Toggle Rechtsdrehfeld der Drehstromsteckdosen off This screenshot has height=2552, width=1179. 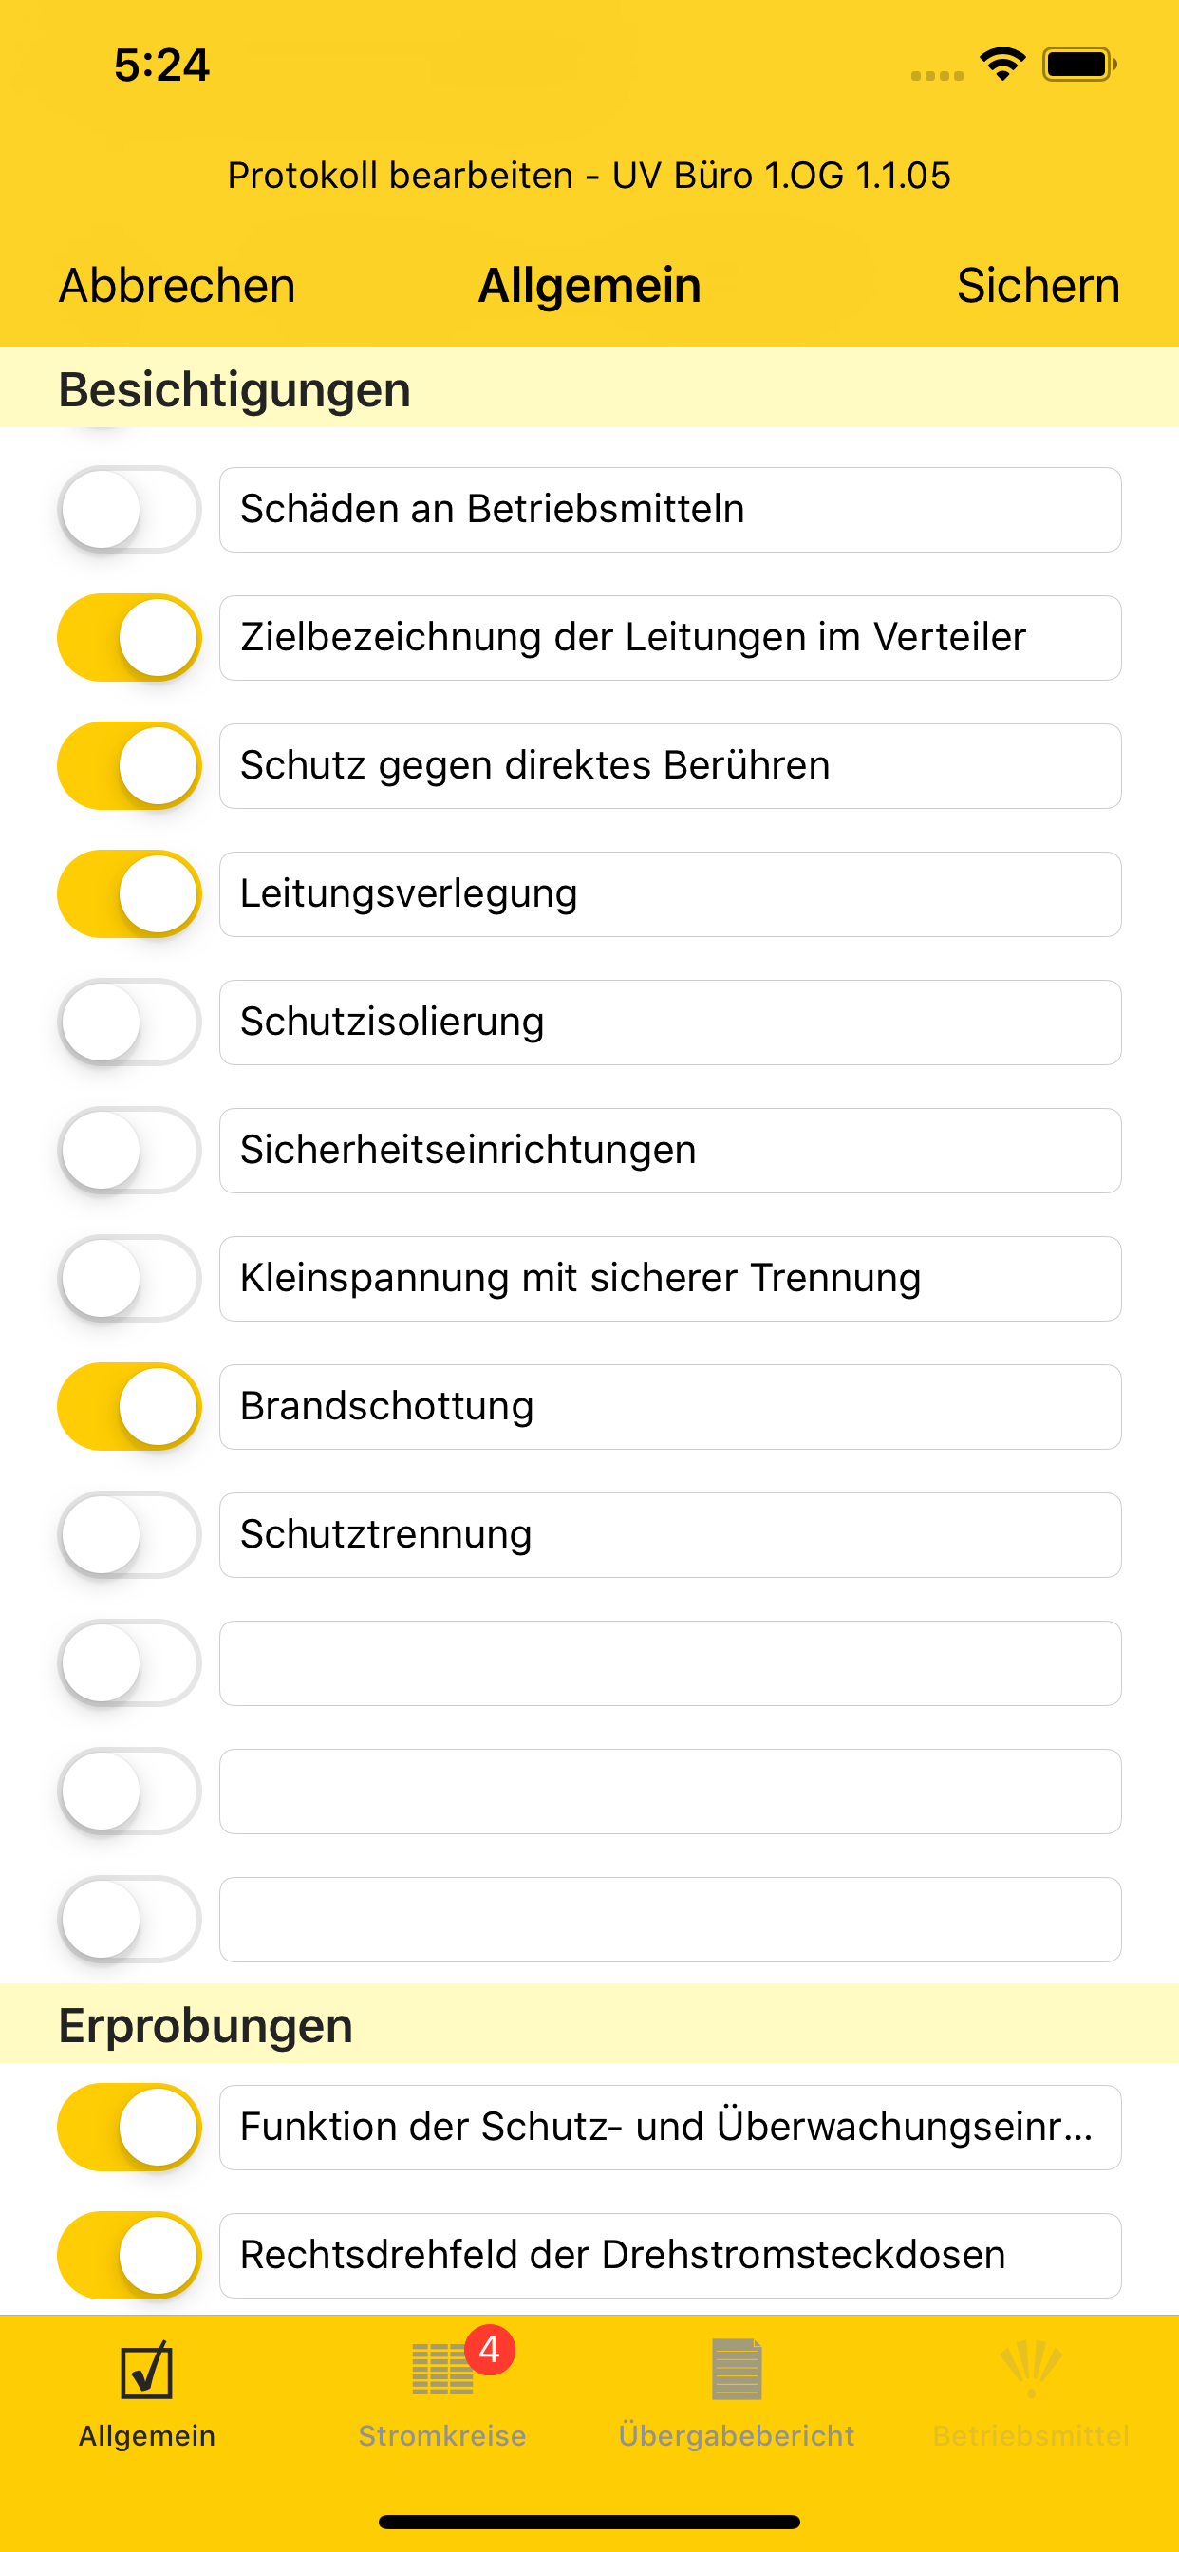point(130,2255)
